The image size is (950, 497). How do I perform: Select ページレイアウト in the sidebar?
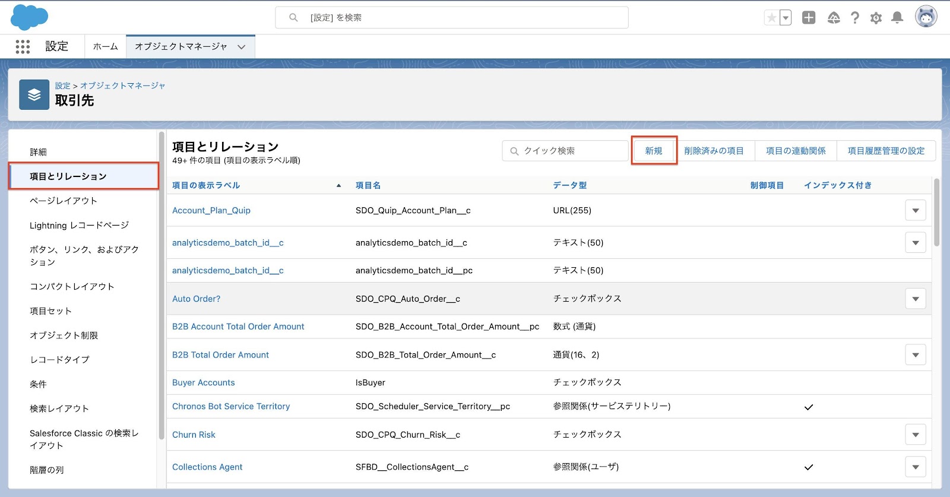pyautogui.click(x=64, y=201)
